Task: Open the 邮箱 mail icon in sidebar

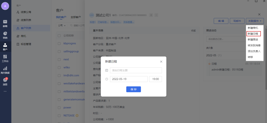Action: coord(5,23)
